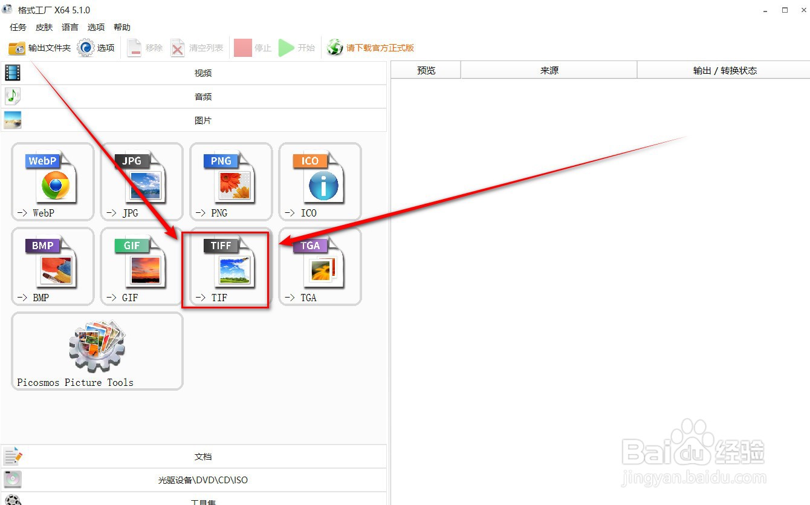The width and height of the screenshot is (810, 505).
Task: Click the Format Factory title bar icon
Action: [8, 10]
